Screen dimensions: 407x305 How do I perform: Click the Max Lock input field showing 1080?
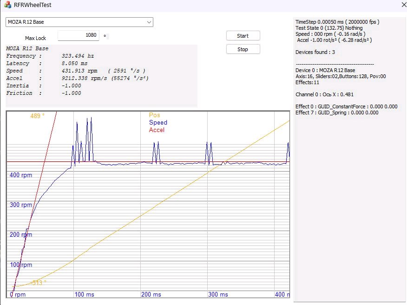tap(79, 35)
